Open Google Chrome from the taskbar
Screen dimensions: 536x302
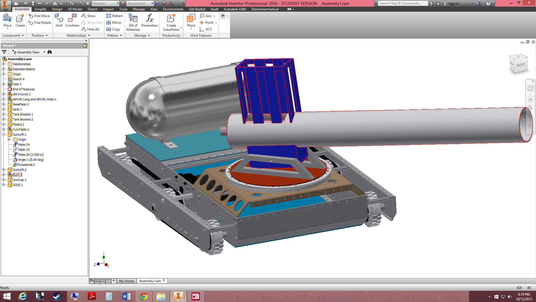[x=144, y=296]
